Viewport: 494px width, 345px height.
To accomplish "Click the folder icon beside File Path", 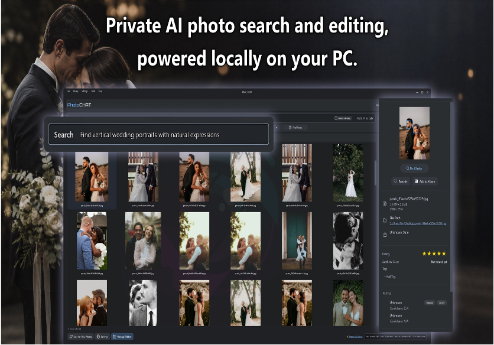I will click(x=385, y=220).
